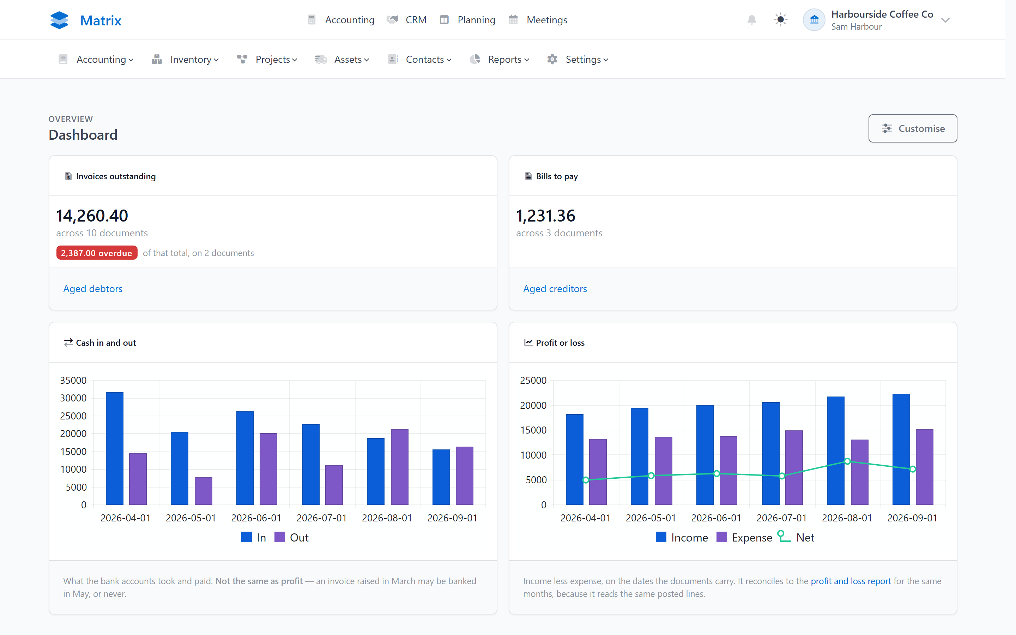Open the Meetings module

538,20
